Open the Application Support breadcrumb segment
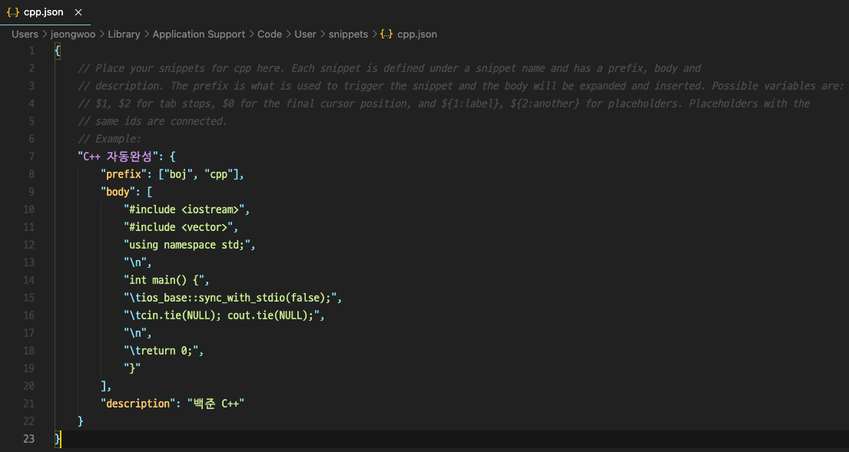 click(199, 34)
